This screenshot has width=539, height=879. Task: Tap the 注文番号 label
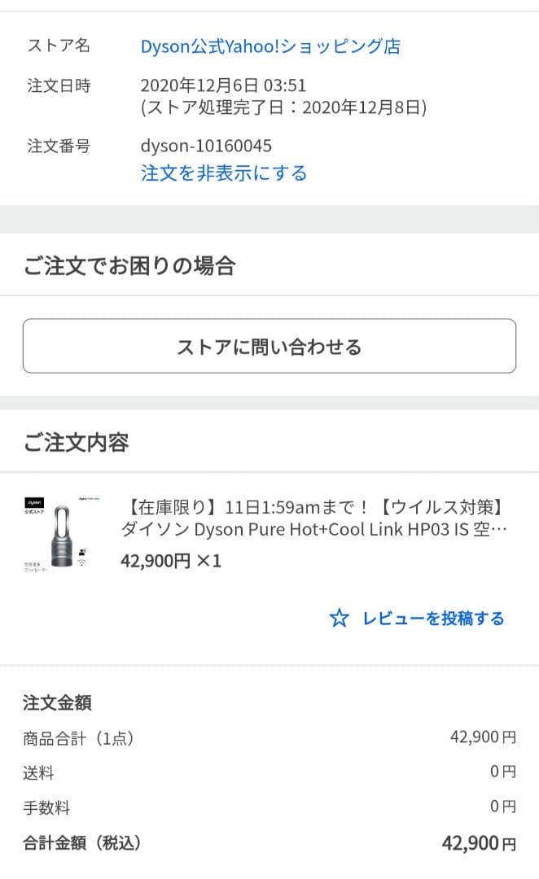[49, 146]
